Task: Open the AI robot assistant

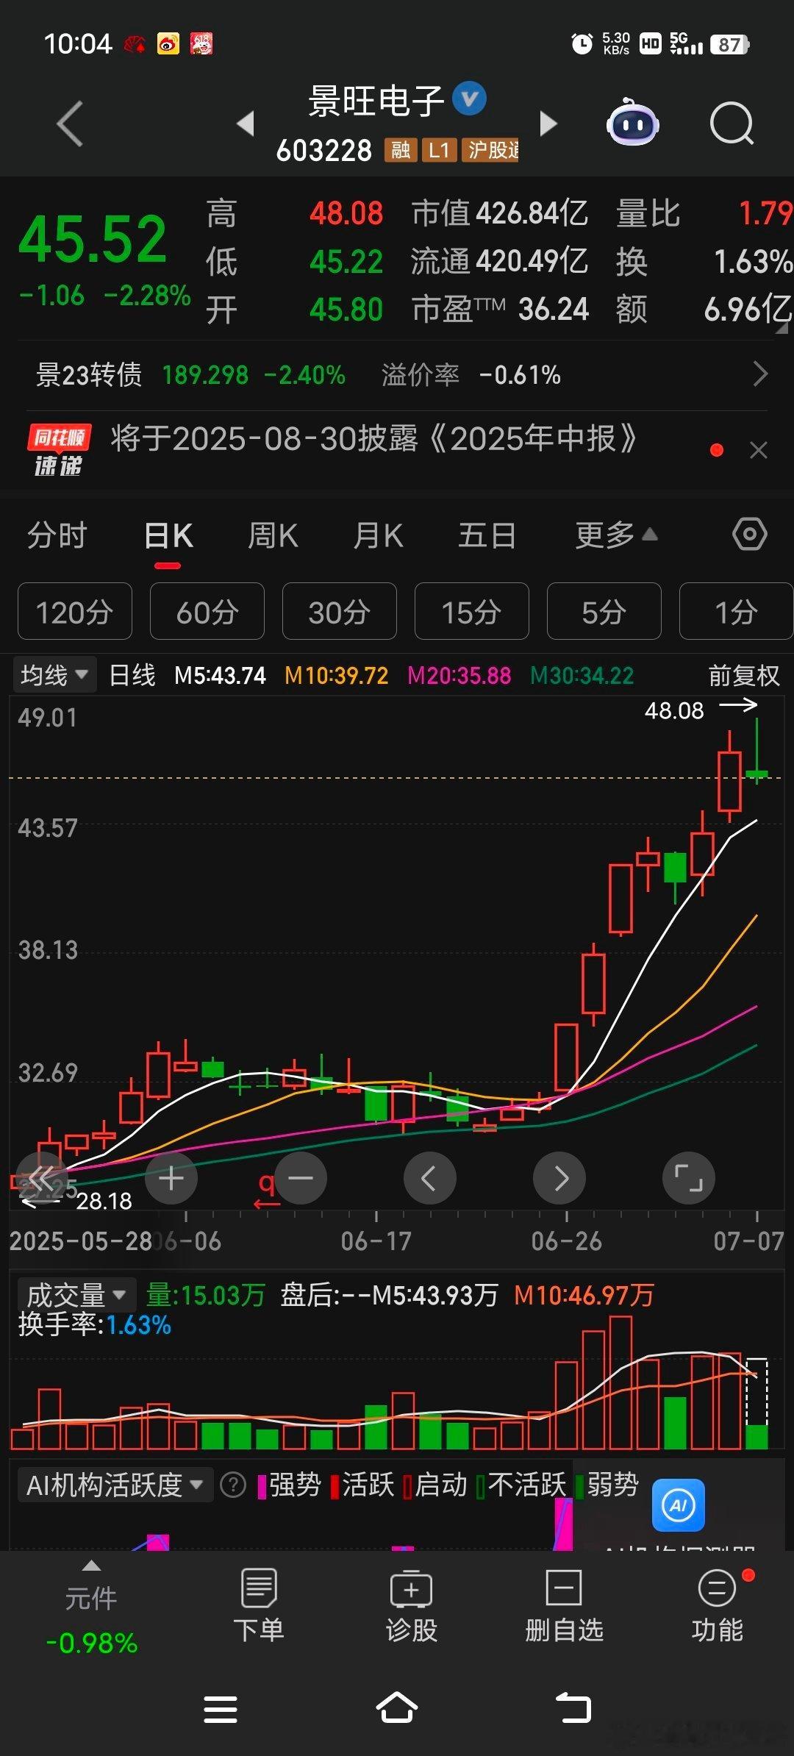Action: [x=632, y=122]
